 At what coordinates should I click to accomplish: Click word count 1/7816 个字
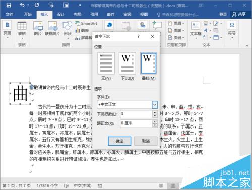click(x=47, y=186)
